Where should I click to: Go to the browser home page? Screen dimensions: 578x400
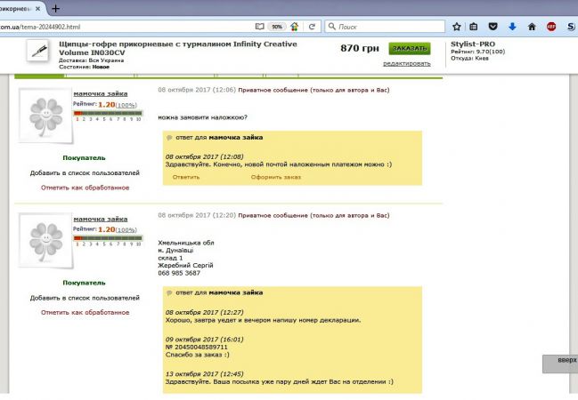(532, 27)
